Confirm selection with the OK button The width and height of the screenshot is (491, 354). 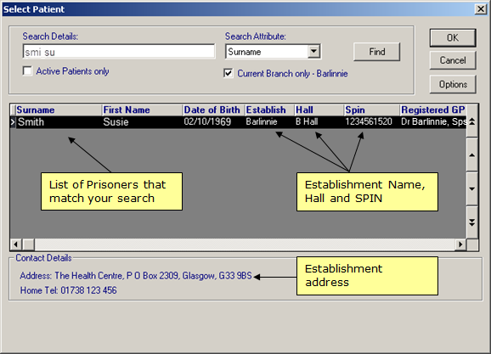click(x=453, y=38)
